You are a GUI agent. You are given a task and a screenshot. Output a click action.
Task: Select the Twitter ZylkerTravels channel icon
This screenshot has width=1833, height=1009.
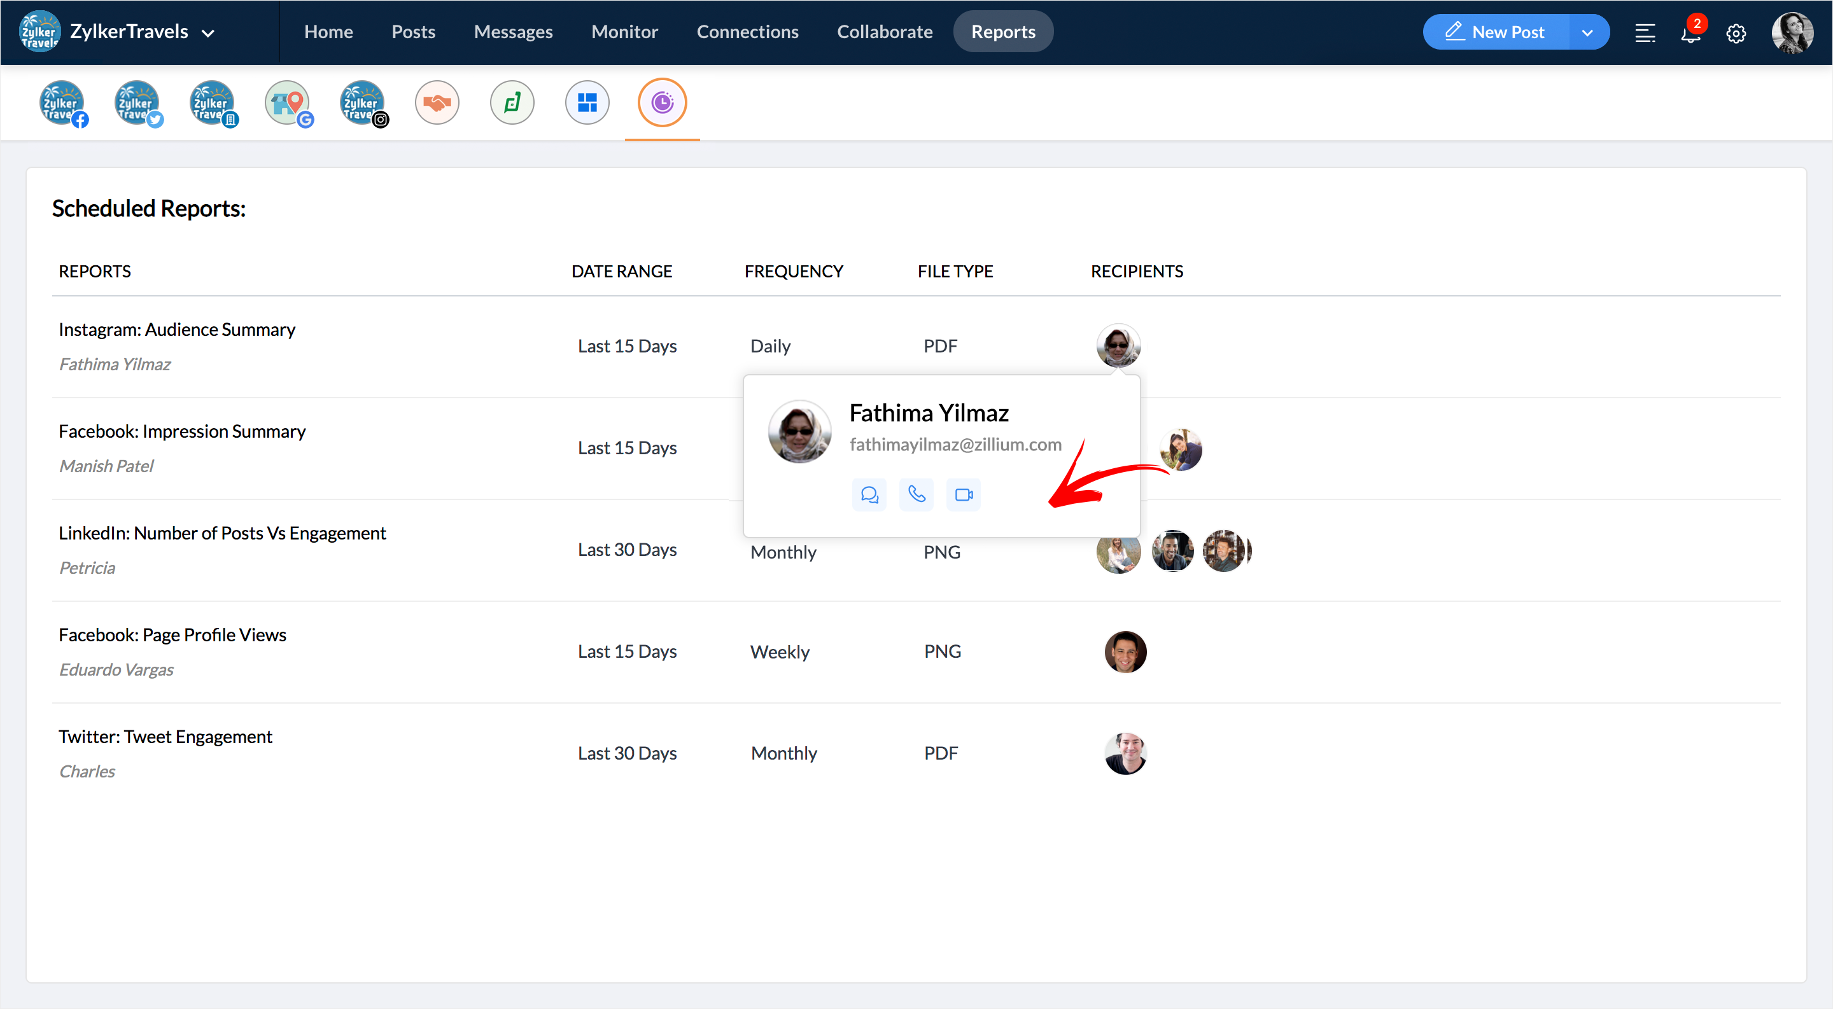137,103
